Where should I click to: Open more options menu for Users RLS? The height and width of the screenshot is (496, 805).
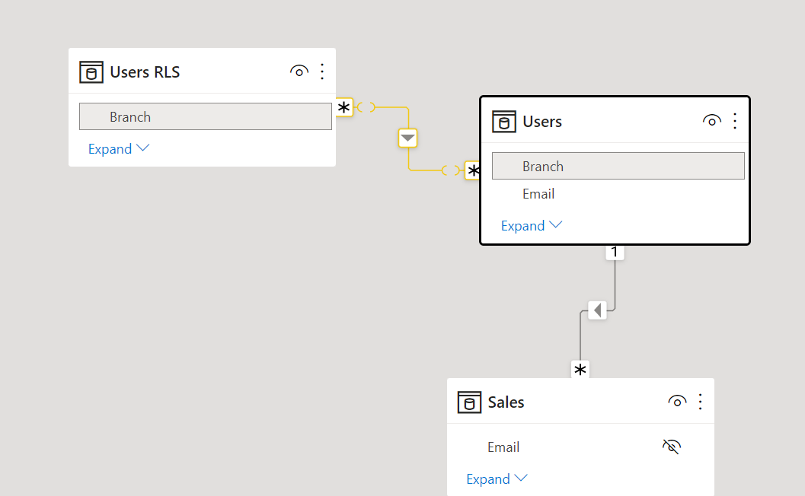[322, 72]
